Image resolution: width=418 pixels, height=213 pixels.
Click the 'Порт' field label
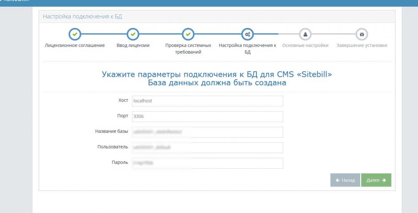(x=123, y=116)
